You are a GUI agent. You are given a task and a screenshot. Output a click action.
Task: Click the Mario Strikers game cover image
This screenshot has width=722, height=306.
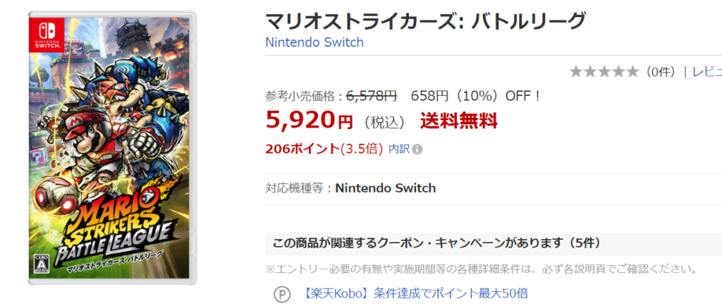[x=112, y=147]
